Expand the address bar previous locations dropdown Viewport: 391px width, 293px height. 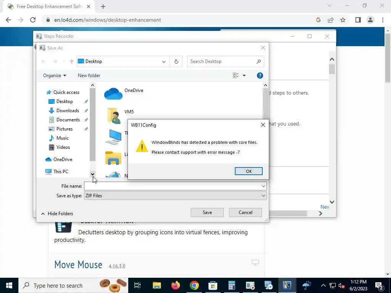(163, 61)
